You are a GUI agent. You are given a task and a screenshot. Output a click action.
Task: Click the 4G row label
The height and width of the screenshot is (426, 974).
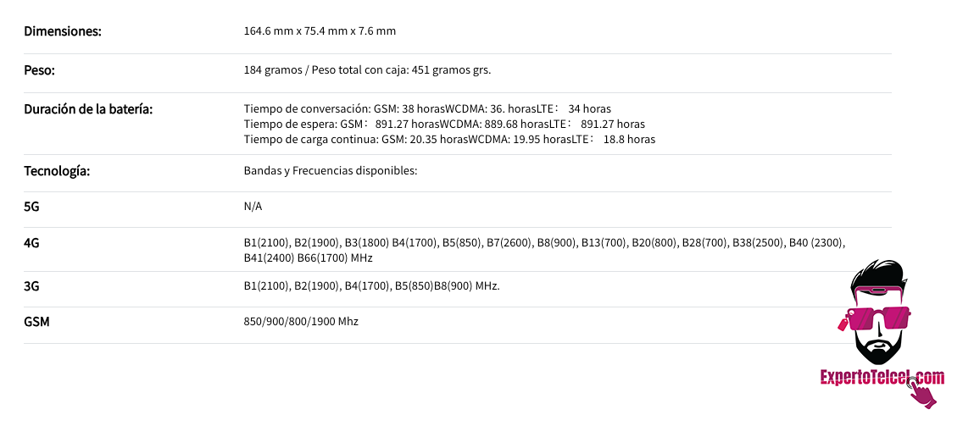coord(31,243)
